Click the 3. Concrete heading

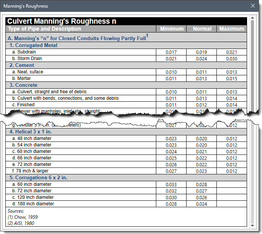click(126, 85)
